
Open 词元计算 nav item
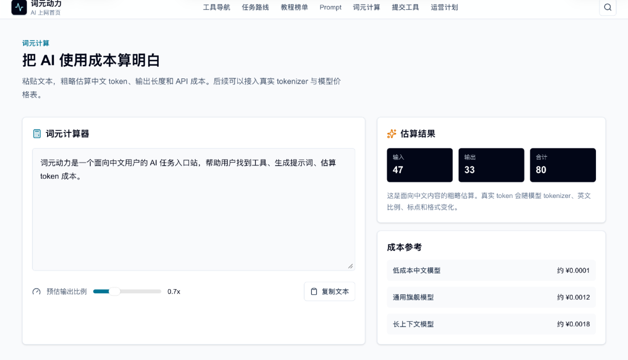point(366,7)
